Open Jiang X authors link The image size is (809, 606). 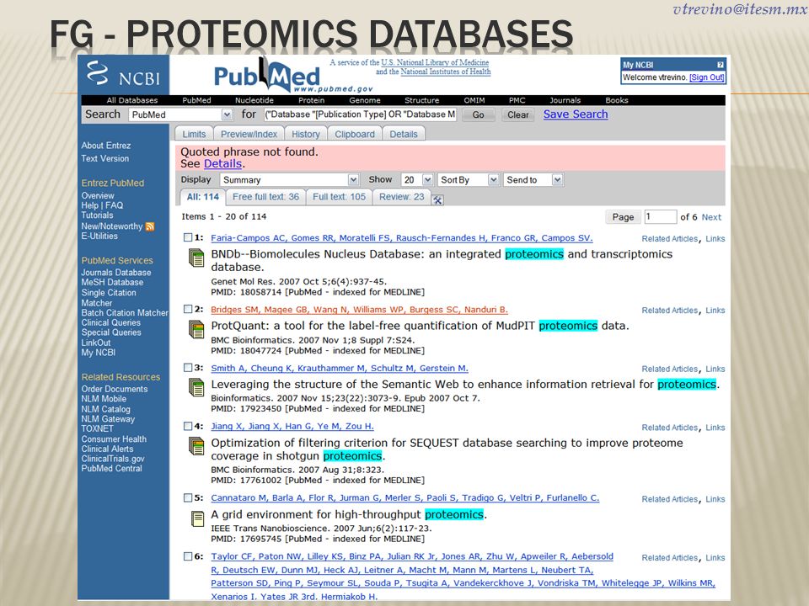[292, 426]
